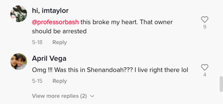Expand replies using the chevron arrow
The height and width of the screenshot is (104, 223).
[92, 96]
